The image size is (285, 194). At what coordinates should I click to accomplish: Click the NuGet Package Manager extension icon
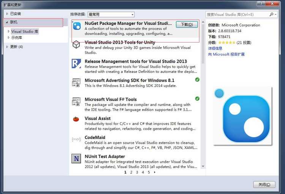[x=77, y=26]
